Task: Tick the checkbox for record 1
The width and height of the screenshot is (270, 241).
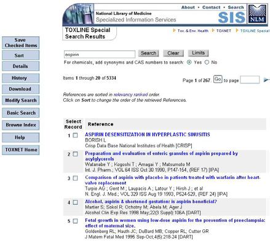Action: [76, 136]
